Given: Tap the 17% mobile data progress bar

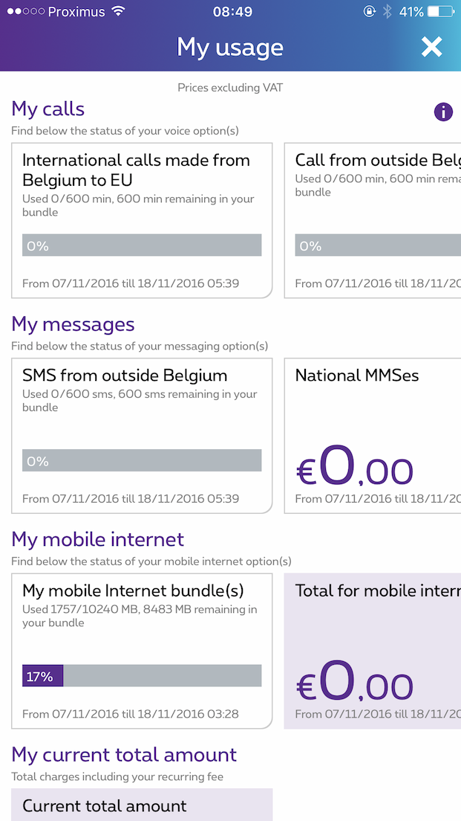Looking at the screenshot, I should tap(142, 676).
